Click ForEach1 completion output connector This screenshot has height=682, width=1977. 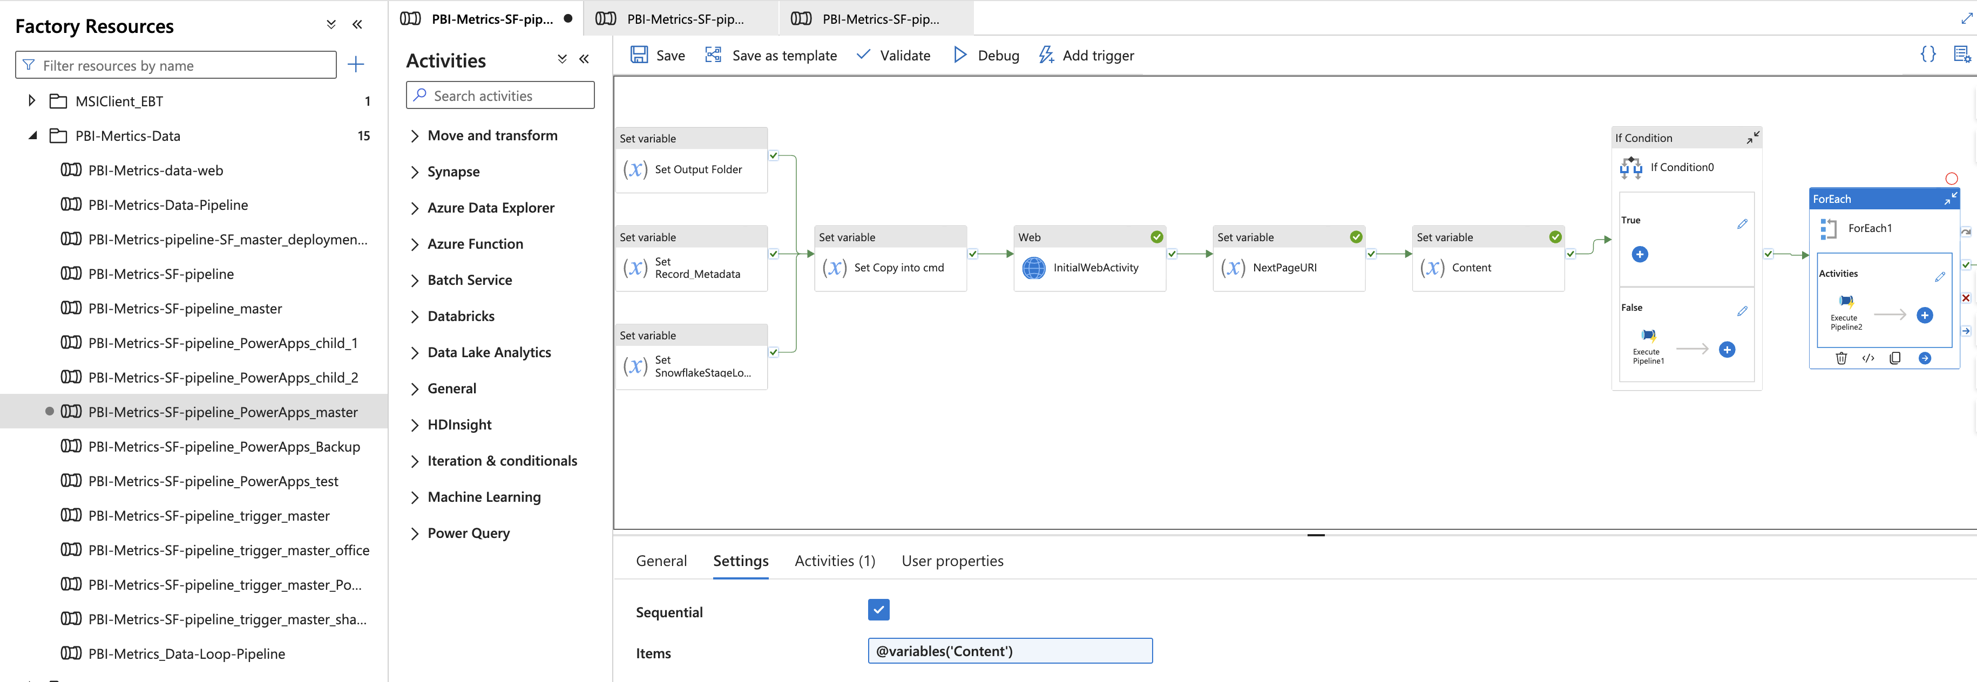pyautogui.click(x=1966, y=331)
